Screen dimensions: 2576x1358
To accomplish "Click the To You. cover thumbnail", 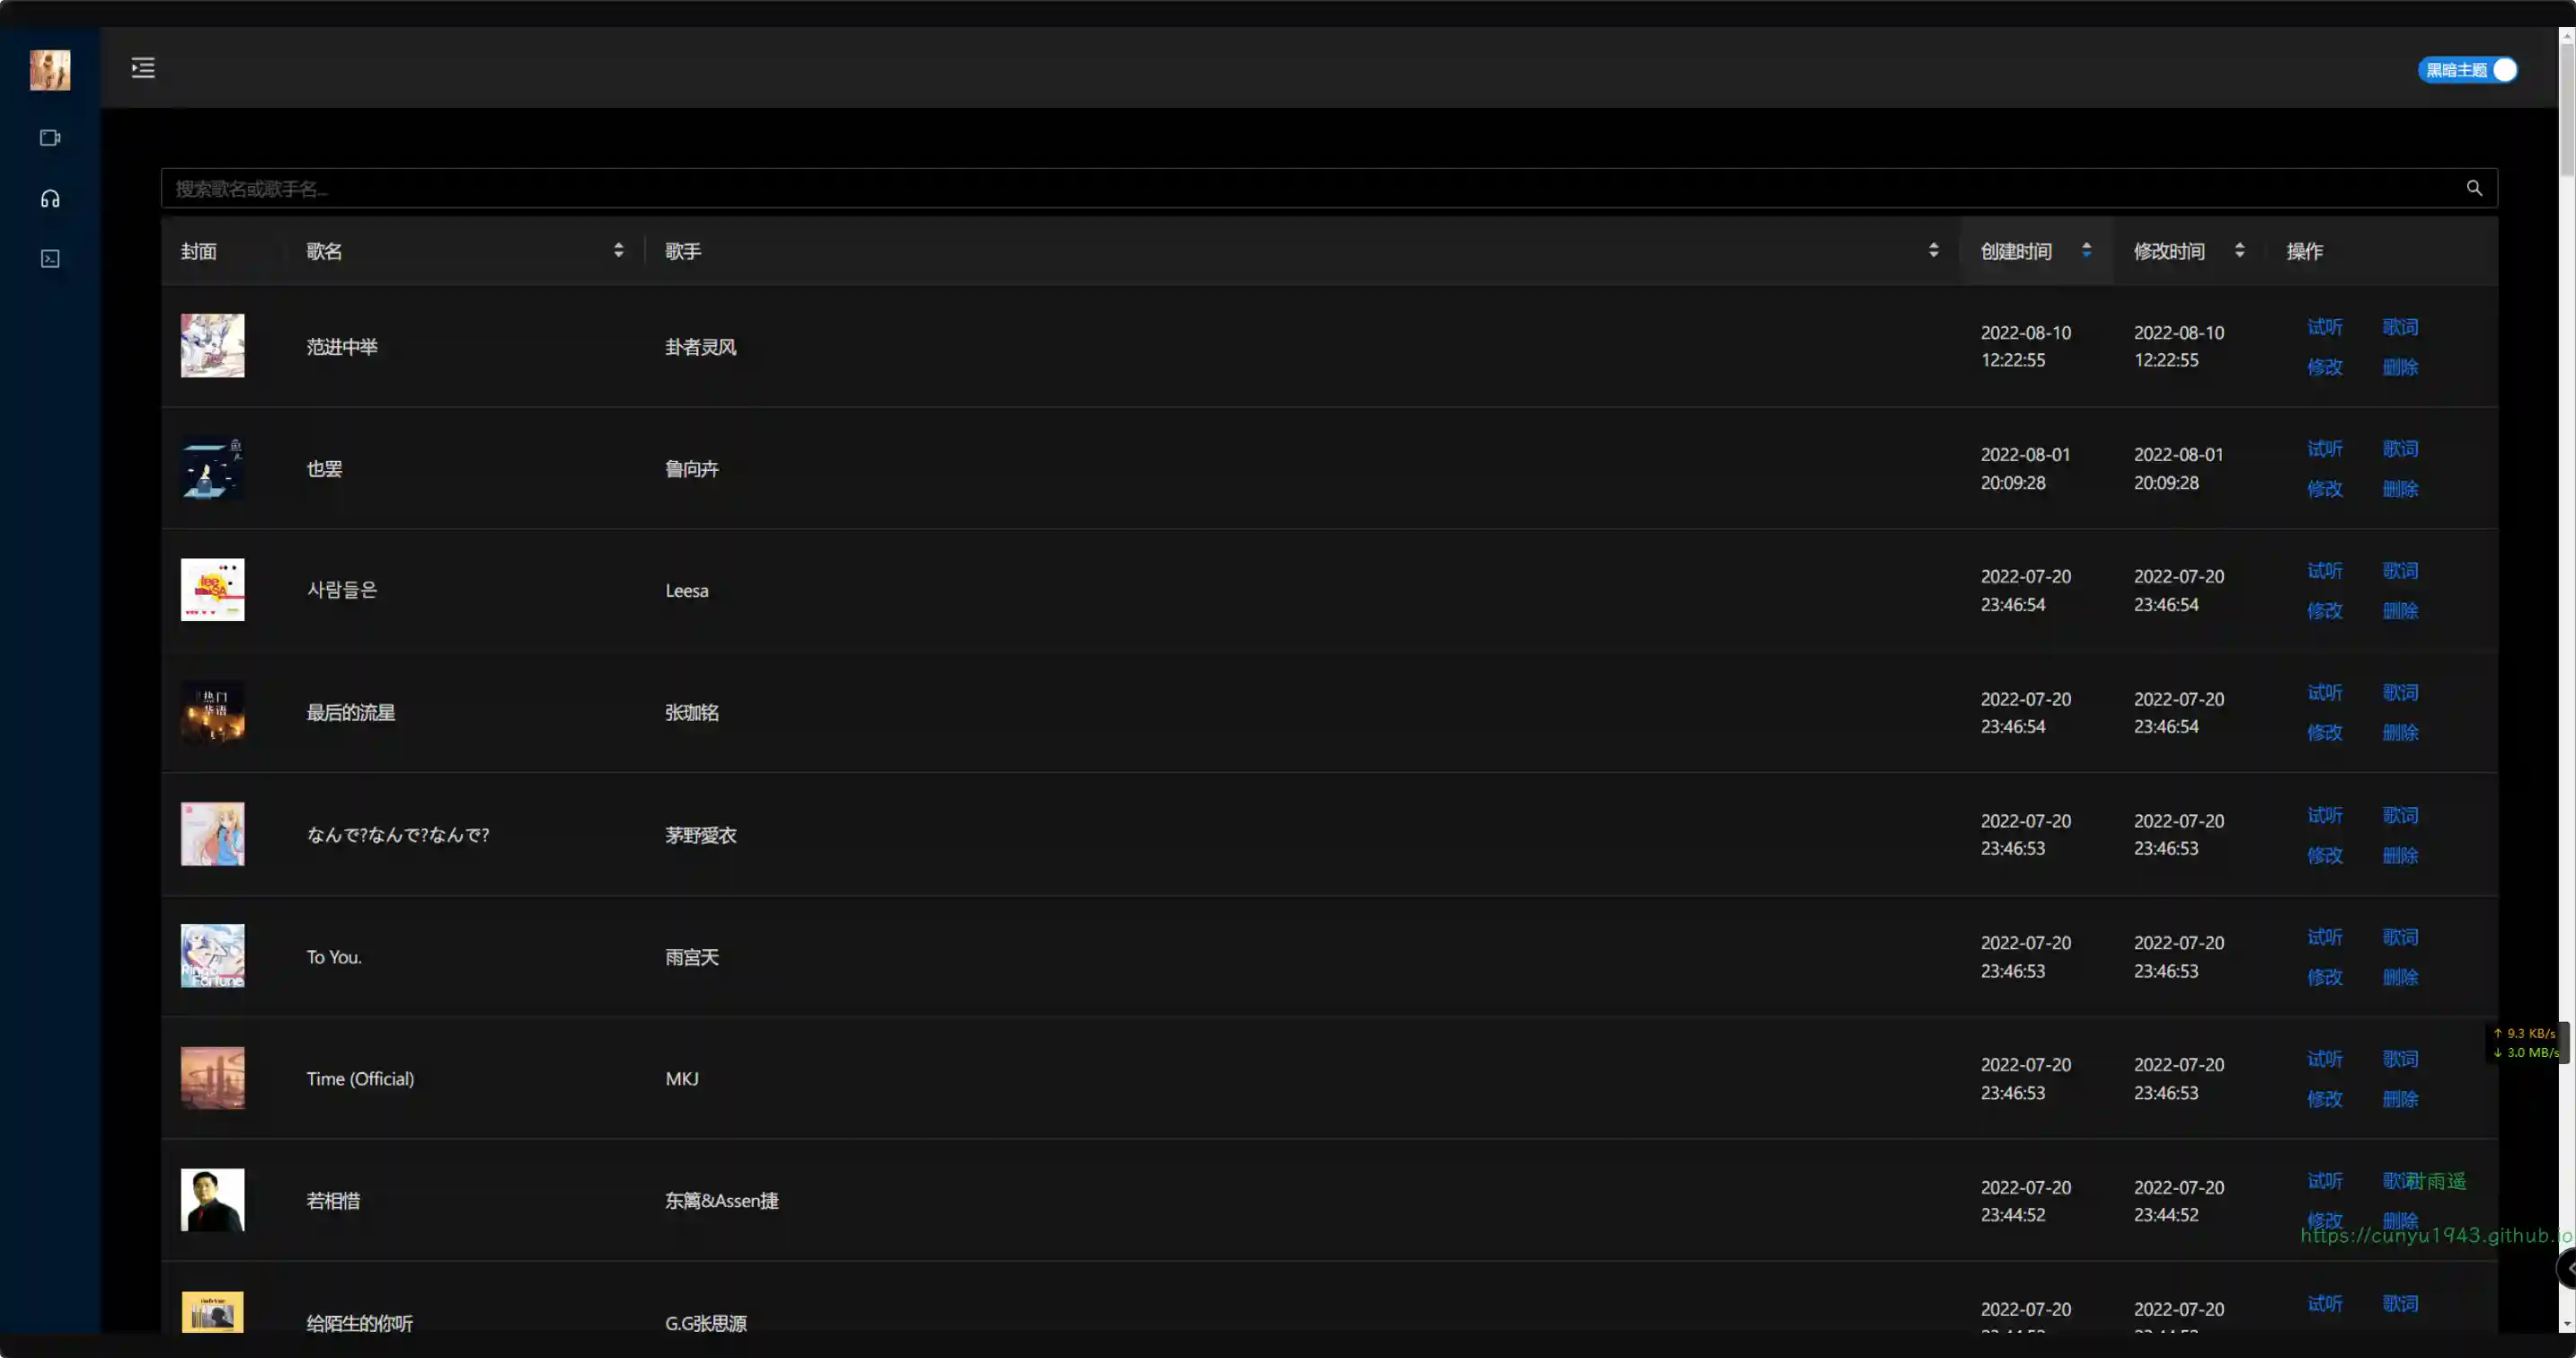I will pyautogui.click(x=212, y=956).
